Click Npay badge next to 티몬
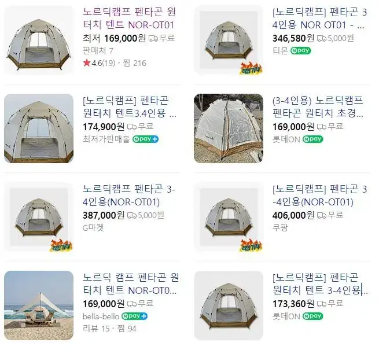 click(300, 50)
